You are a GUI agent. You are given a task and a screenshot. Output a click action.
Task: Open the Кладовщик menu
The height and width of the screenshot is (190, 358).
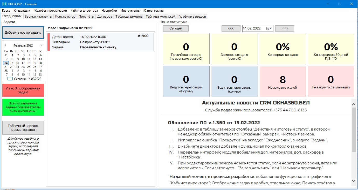tap(22, 11)
